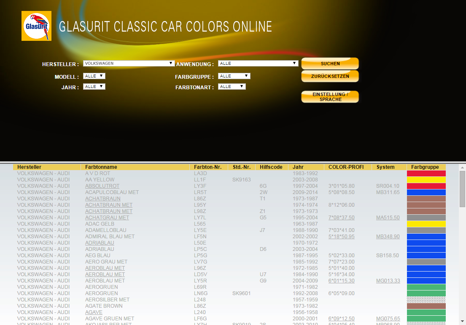Open the ACHATGRAU MET link
The width and height of the screenshot is (466, 325).
[x=107, y=218]
